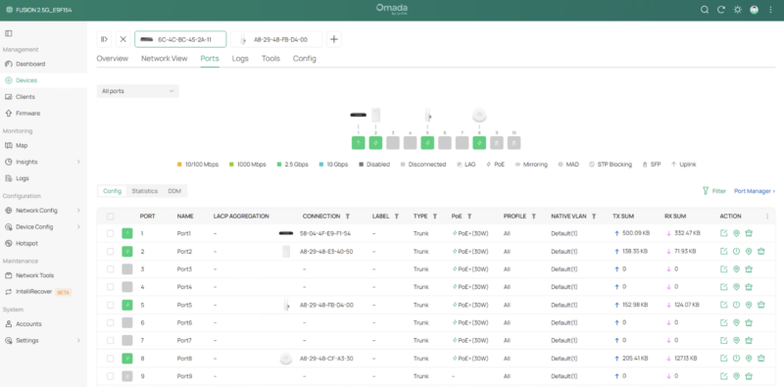Image resolution: width=784 pixels, height=387 pixels.
Task: Open the All ports dropdown
Action: click(x=137, y=91)
